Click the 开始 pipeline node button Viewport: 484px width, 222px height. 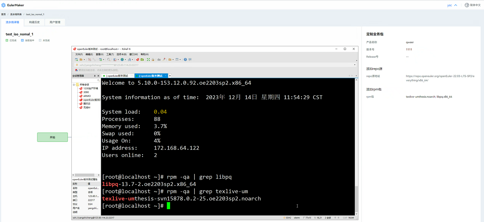tap(52, 137)
